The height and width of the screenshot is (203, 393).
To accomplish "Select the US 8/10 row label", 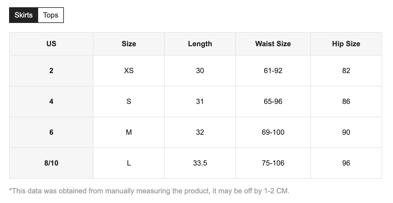I will tap(51, 163).
